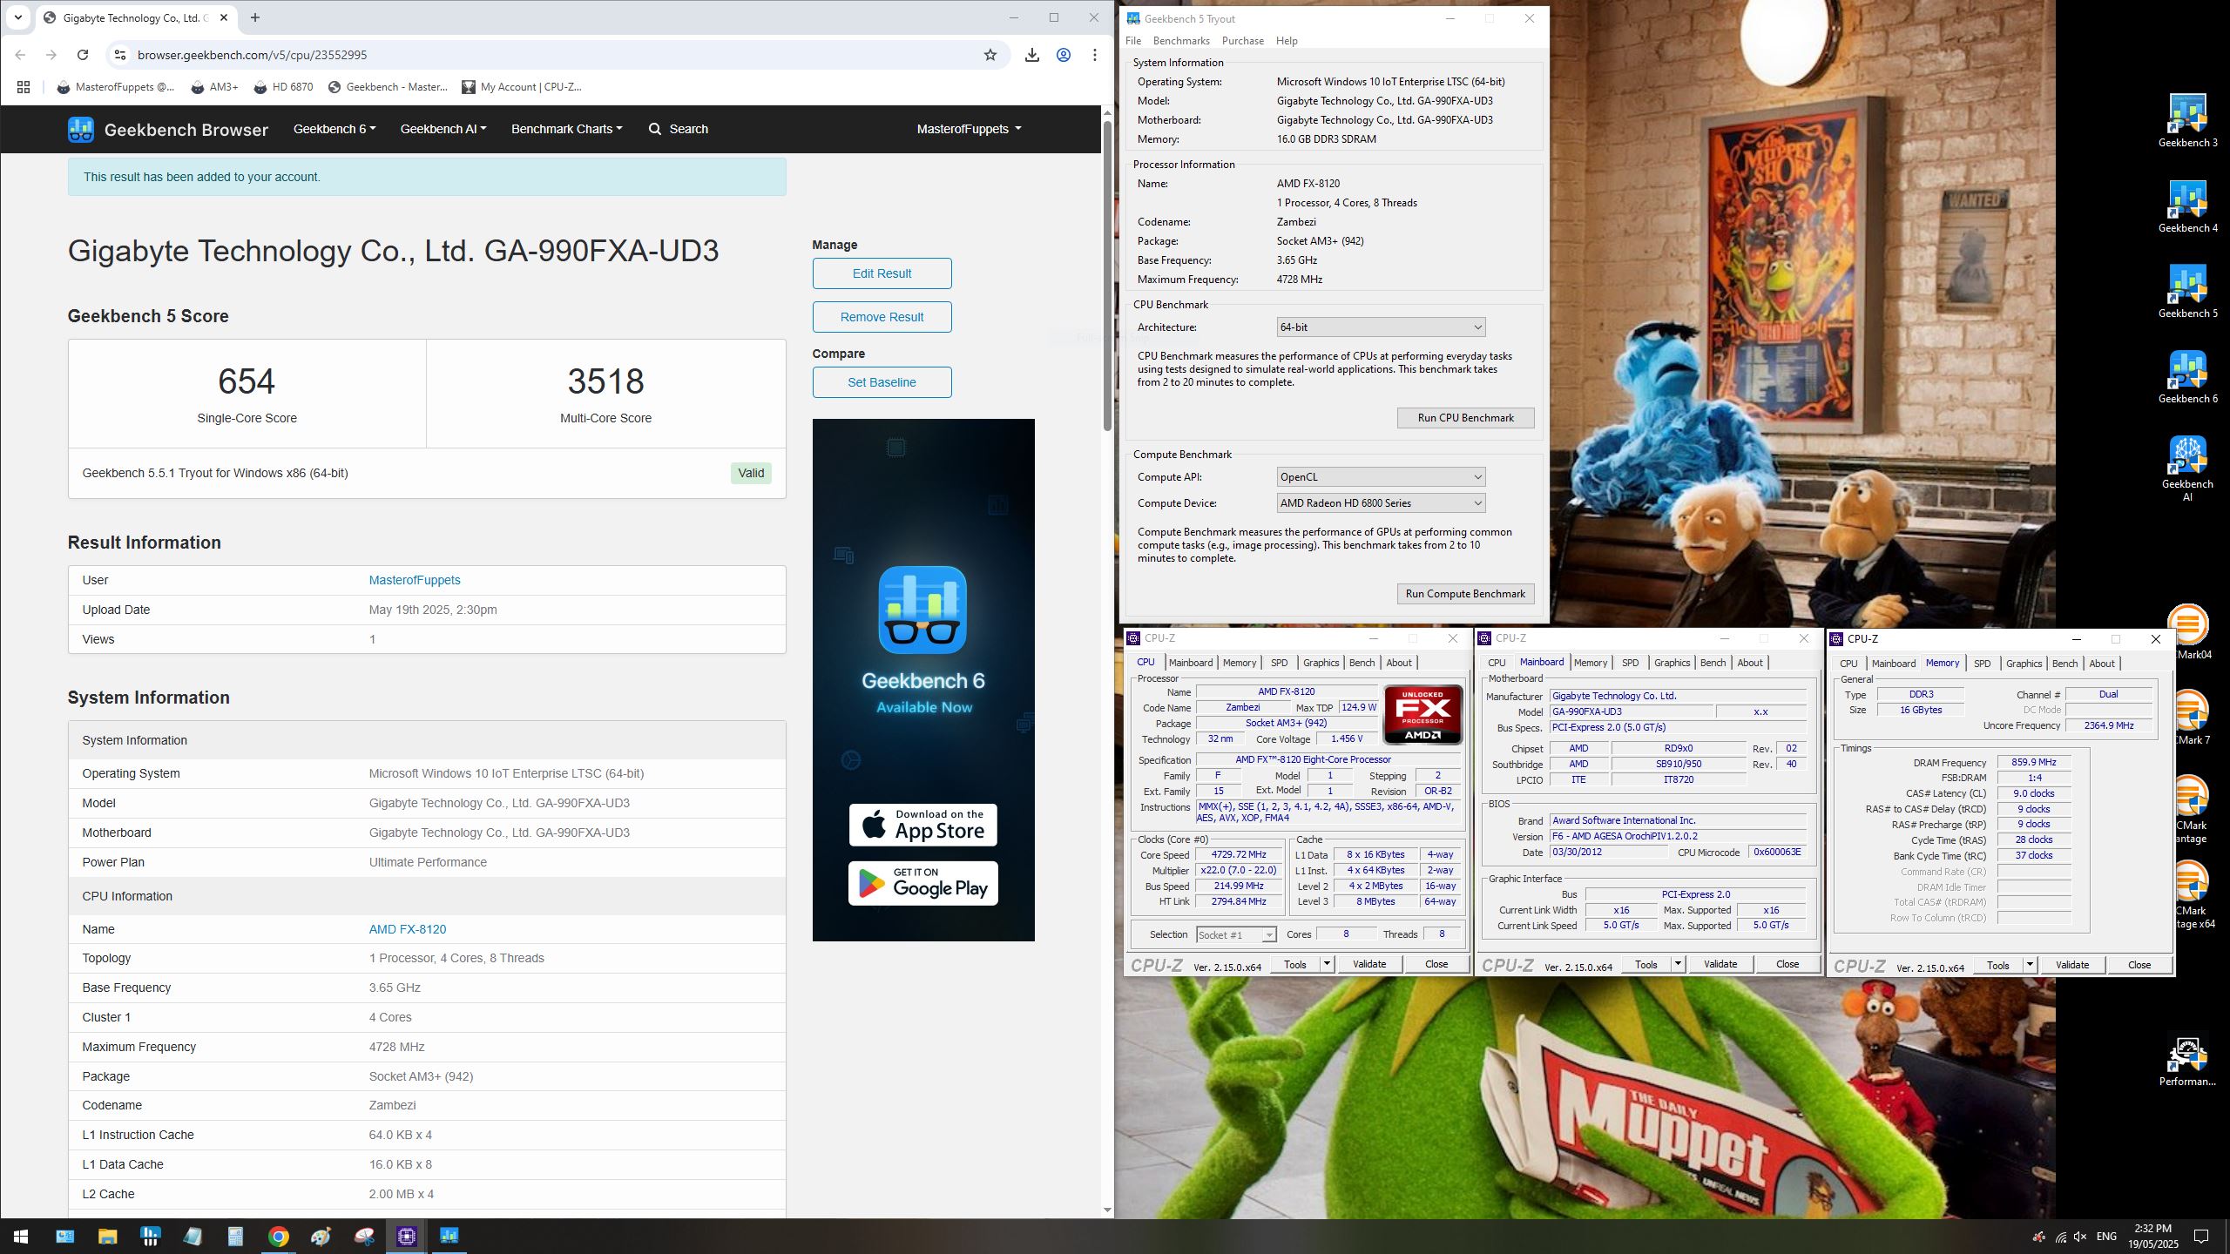Viewport: 2230px width, 1254px height.
Task: Open the Purchase menu in Geekbench 5
Action: point(1243,41)
